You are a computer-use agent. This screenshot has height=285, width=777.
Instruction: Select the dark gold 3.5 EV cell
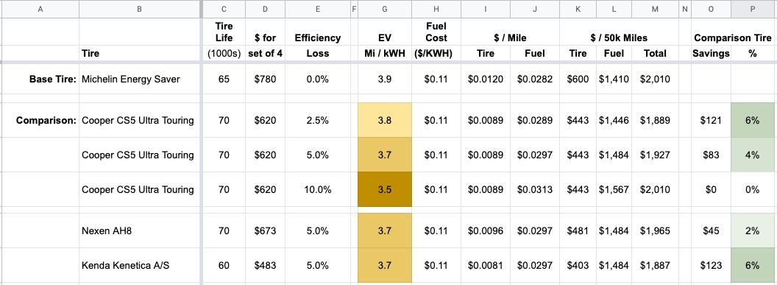(x=384, y=189)
